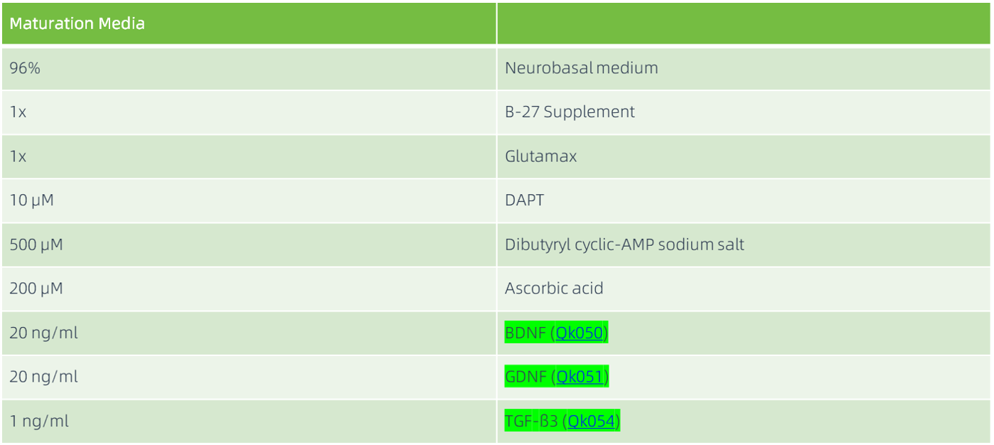Select the Neurobasal medium cell
Image resolution: width=994 pixels, height=445 pixels.
(x=582, y=68)
